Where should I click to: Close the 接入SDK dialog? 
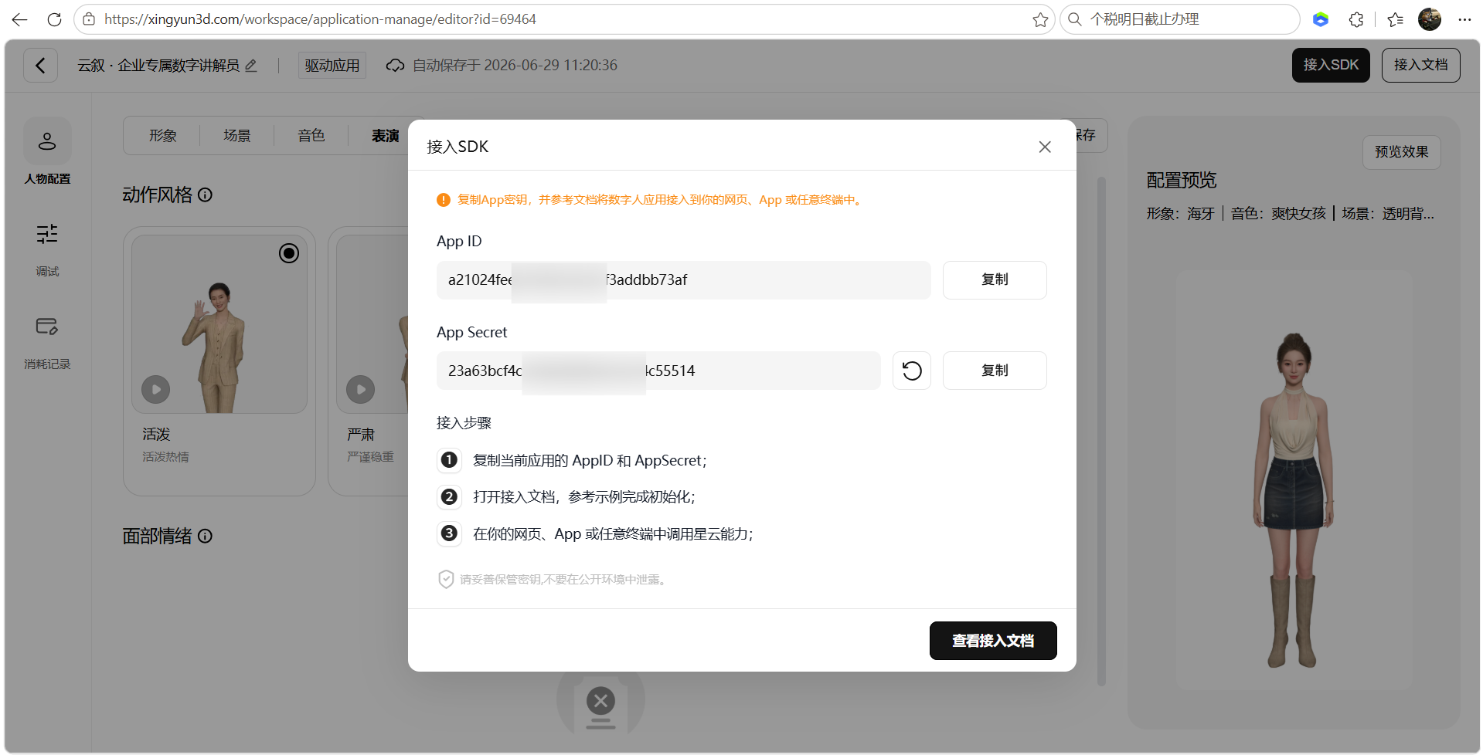pos(1045,147)
